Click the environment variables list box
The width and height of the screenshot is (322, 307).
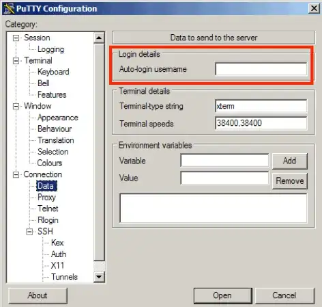click(x=214, y=208)
